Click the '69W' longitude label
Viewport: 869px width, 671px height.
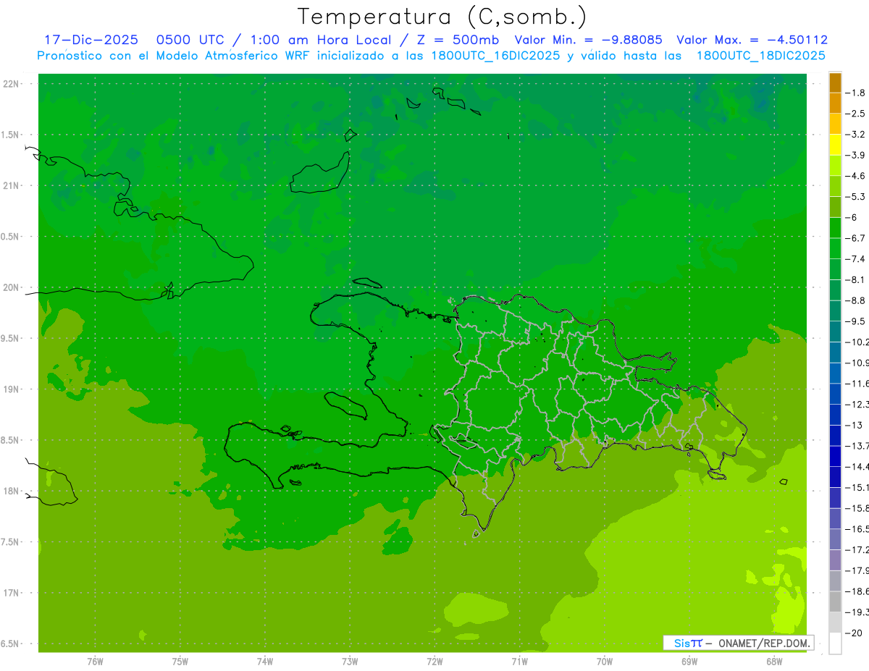[x=689, y=661]
